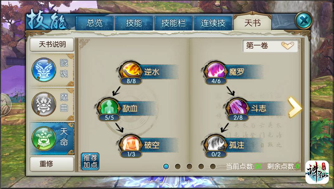Select the first blue page dot
Image resolution: width=334 pixels, height=189 pixels.
tap(166, 166)
